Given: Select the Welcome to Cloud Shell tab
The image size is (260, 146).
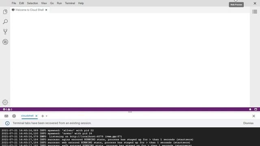Looking at the screenshot, I should pos(29,10).
